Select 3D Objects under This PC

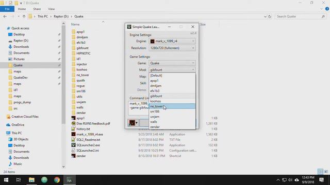pyautogui.click(x=21, y=139)
